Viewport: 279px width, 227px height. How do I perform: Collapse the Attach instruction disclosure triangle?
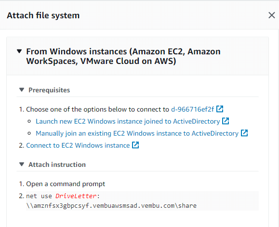(x=22, y=164)
